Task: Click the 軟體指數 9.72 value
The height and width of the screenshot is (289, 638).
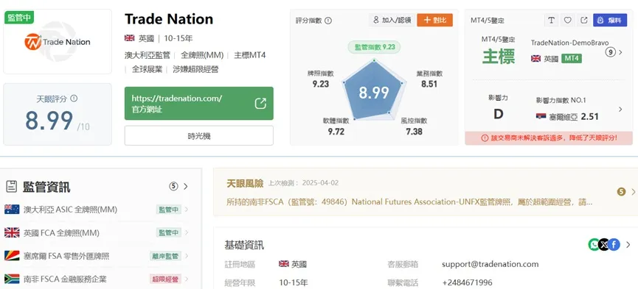Action: [336, 131]
